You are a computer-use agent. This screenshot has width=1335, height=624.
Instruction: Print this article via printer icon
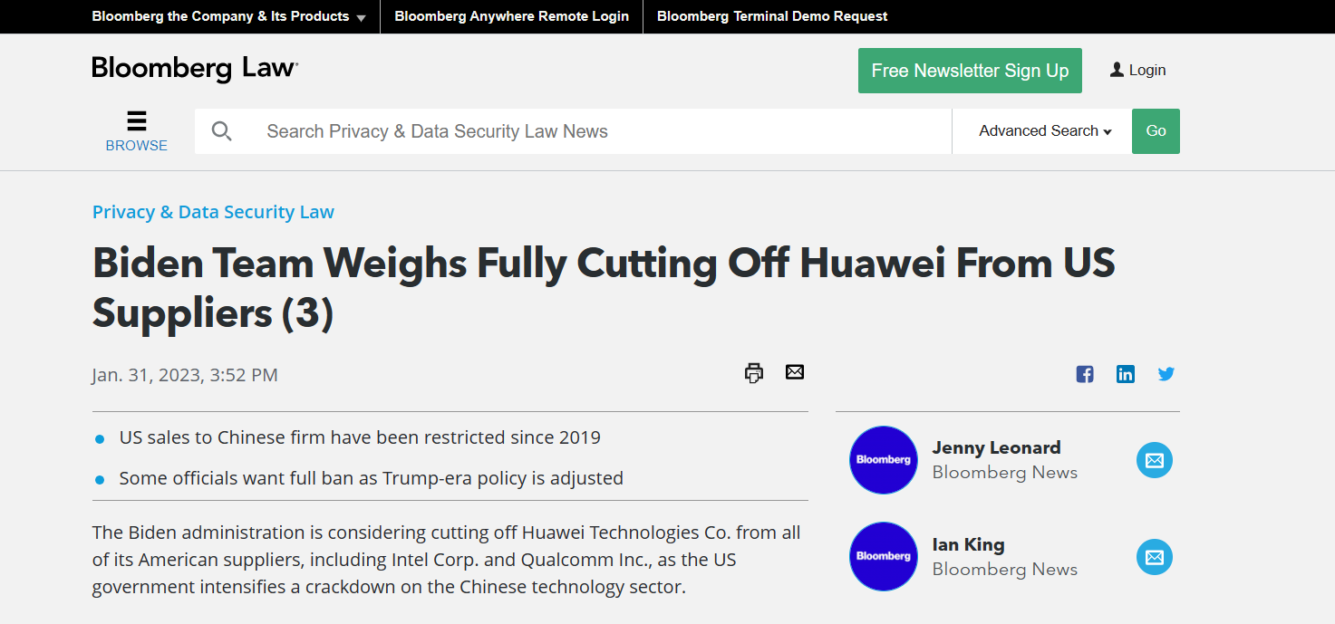click(754, 372)
